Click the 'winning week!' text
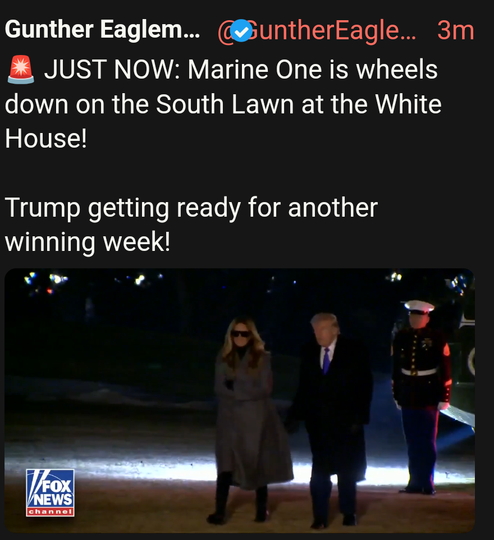 pyautogui.click(x=88, y=242)
